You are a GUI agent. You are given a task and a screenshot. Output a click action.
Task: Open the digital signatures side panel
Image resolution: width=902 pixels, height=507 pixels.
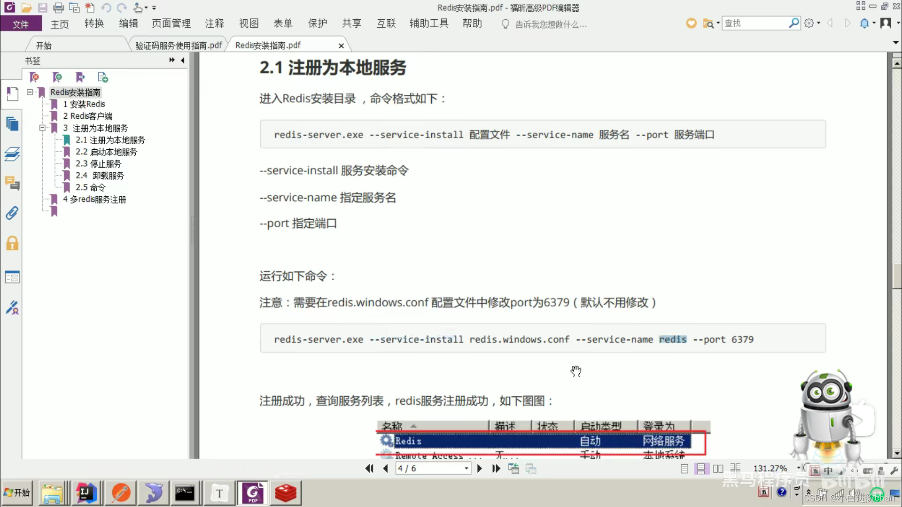(13, 308)
